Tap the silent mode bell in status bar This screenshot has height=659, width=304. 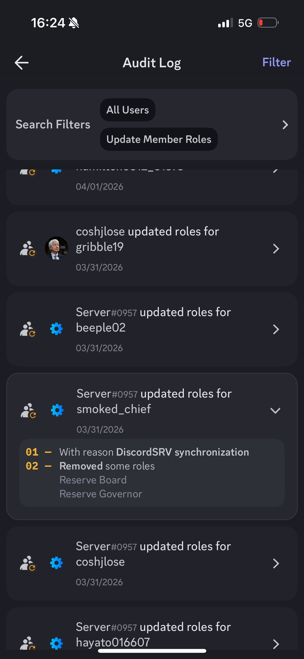tap(74, 23)
